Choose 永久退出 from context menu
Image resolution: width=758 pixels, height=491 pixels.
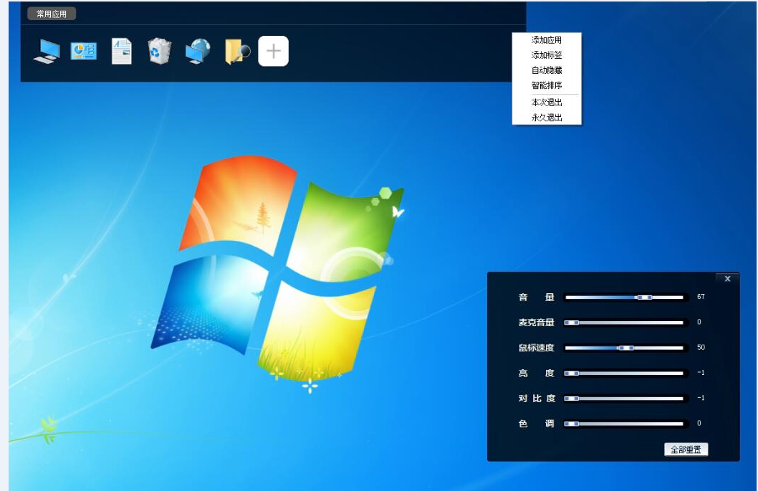pos(547,117)
